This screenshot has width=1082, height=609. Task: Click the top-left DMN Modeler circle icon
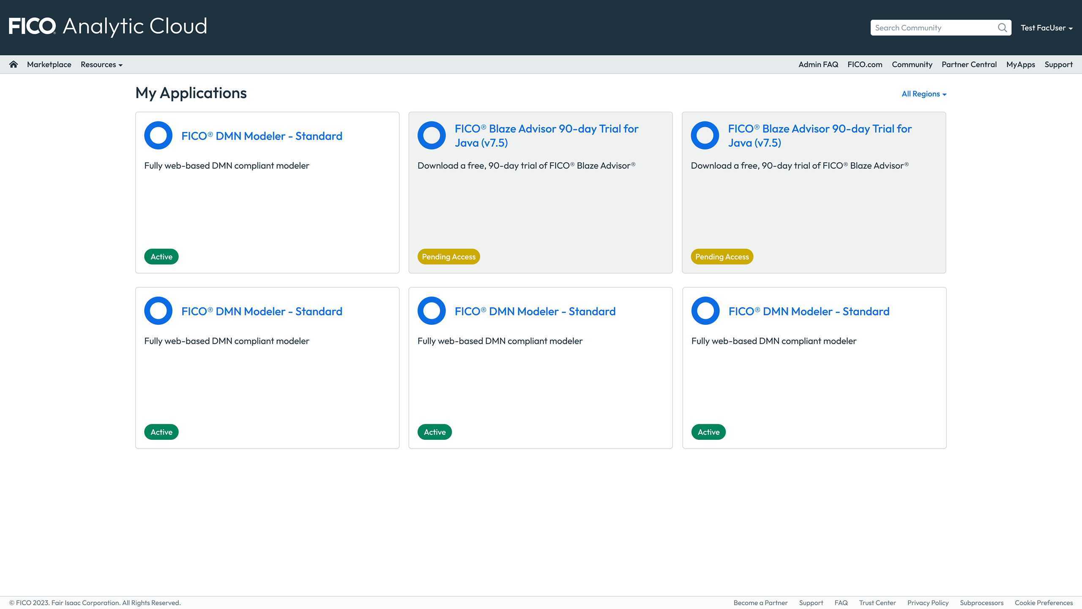158,136
